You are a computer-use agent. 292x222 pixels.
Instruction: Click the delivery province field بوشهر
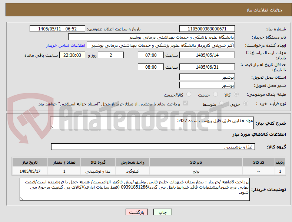[207, 77]
